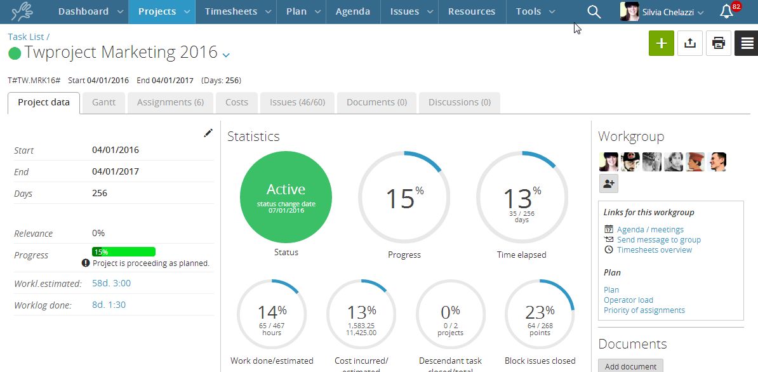Click the green 15% progress bar
This screenshot has height=372, width=758.
[124, 252]
